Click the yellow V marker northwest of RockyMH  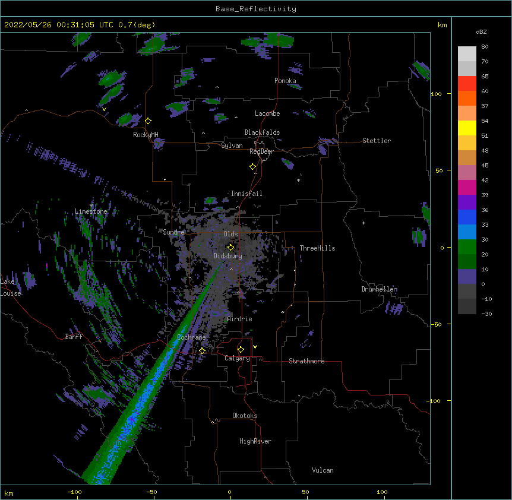pyautogui.click(x=104, y=109)
